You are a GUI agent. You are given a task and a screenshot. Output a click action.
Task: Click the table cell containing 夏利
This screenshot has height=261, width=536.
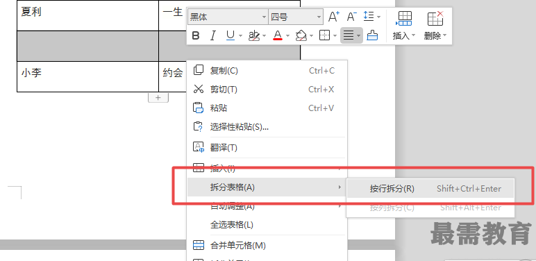pos(88,15)
